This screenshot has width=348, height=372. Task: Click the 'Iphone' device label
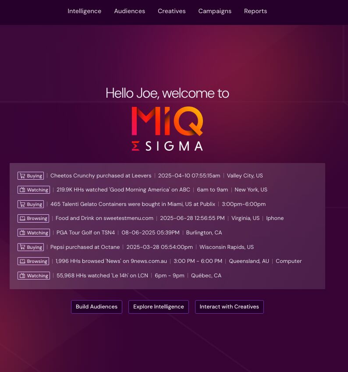[275, 218]
